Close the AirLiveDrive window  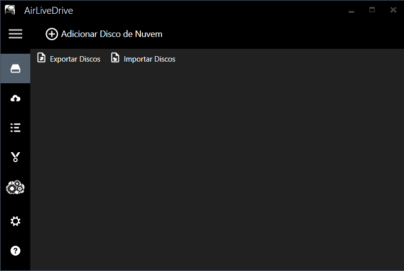(x=393, y=10)
